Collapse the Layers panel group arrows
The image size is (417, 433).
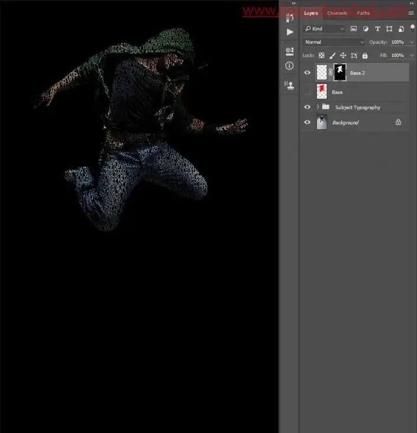412,4
